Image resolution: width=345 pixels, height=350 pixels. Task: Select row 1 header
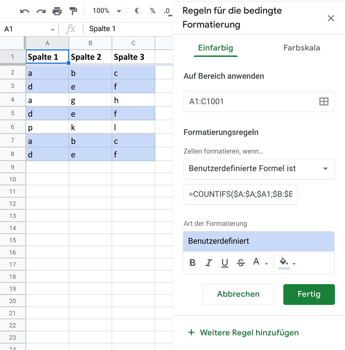tap(13, 57)
